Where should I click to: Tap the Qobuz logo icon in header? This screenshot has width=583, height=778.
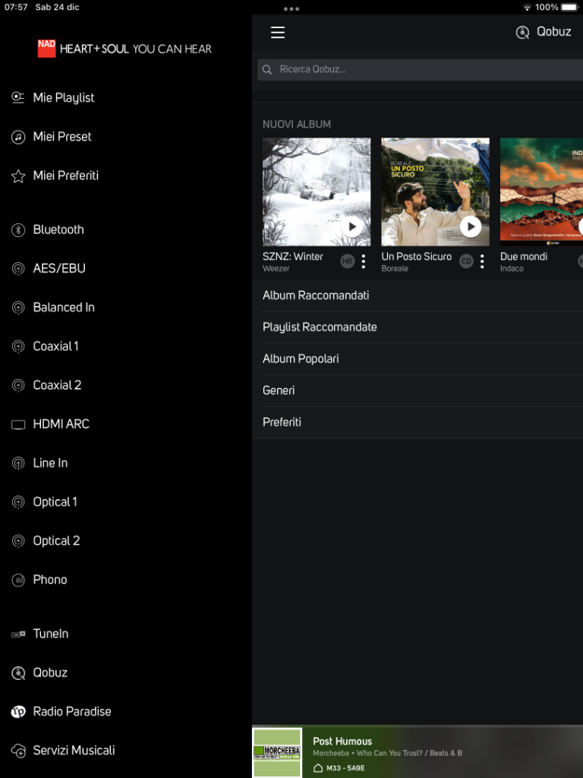coord(522,33)
